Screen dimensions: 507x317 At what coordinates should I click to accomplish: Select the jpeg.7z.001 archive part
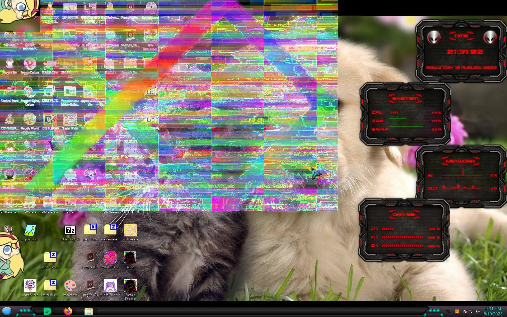click(x=90, y=230)
